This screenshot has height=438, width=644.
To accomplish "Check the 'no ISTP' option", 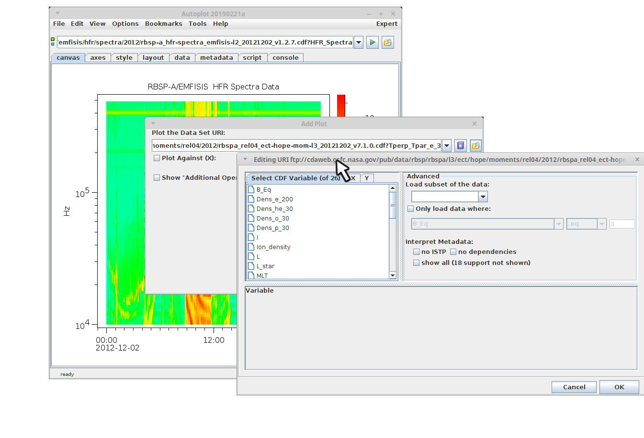I will point(416,252).
